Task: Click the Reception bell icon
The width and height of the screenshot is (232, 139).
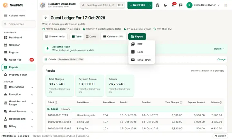Action: click(5, 94)
